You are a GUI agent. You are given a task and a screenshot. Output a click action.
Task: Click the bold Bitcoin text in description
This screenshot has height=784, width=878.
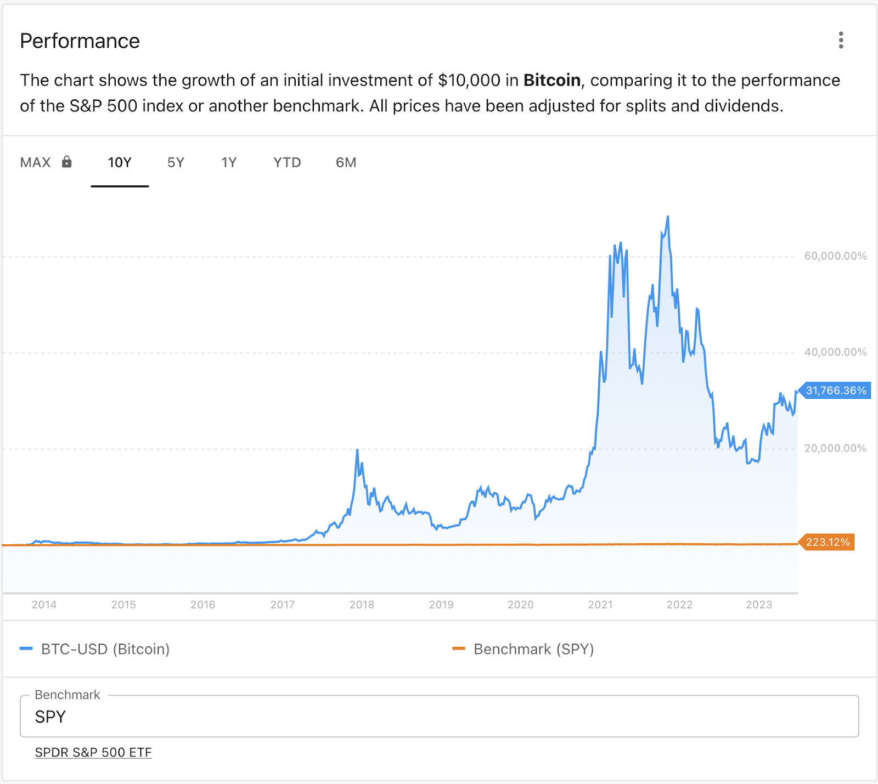(x=551, y=80)
